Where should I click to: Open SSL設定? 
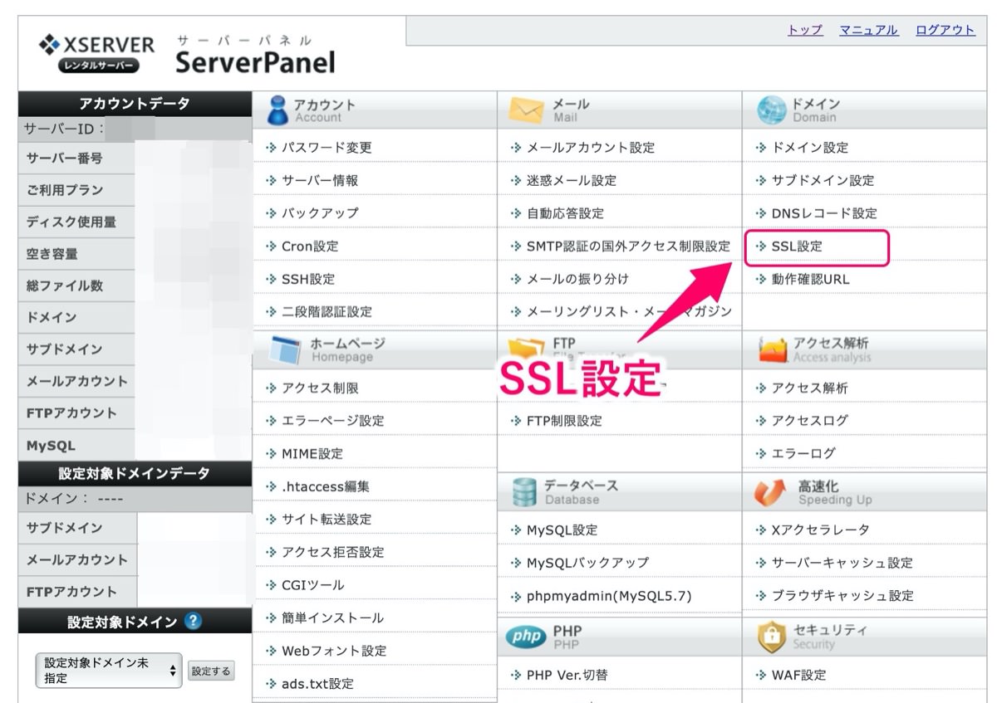(797, 247)
